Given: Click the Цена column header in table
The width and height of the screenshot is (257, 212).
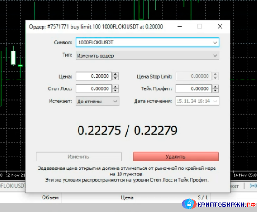Looking at the screenshot, I should click(127, 197).
